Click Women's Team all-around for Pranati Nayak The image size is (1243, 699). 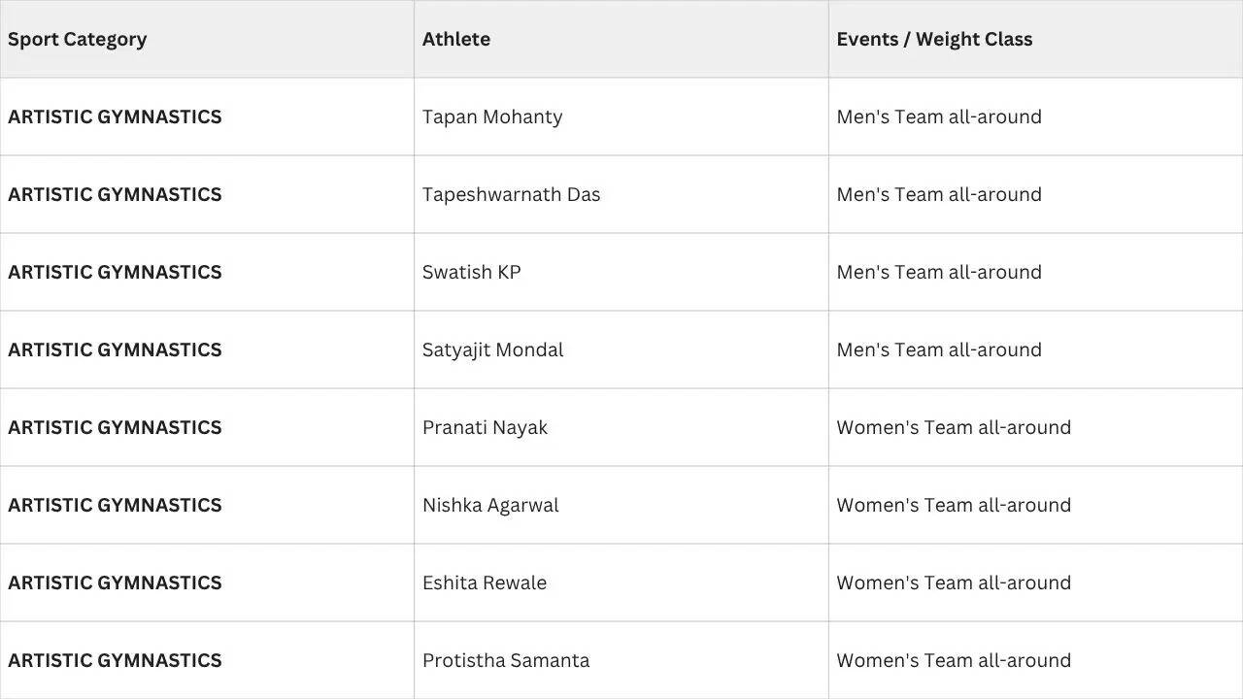954,427
